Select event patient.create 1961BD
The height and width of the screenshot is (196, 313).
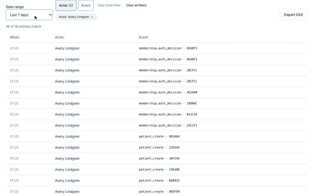tap(159, 169)
